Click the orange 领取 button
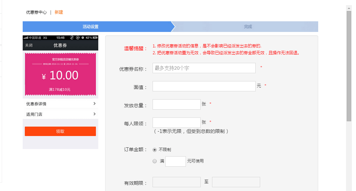 pos(60,131)
